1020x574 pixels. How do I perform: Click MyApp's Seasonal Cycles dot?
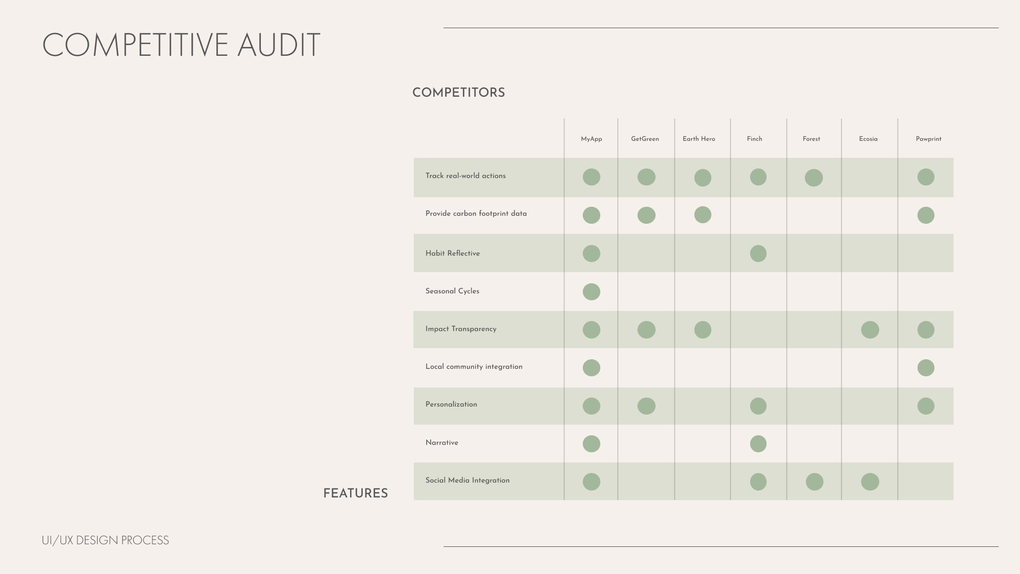pyautogui.click(x=591, y=292)
